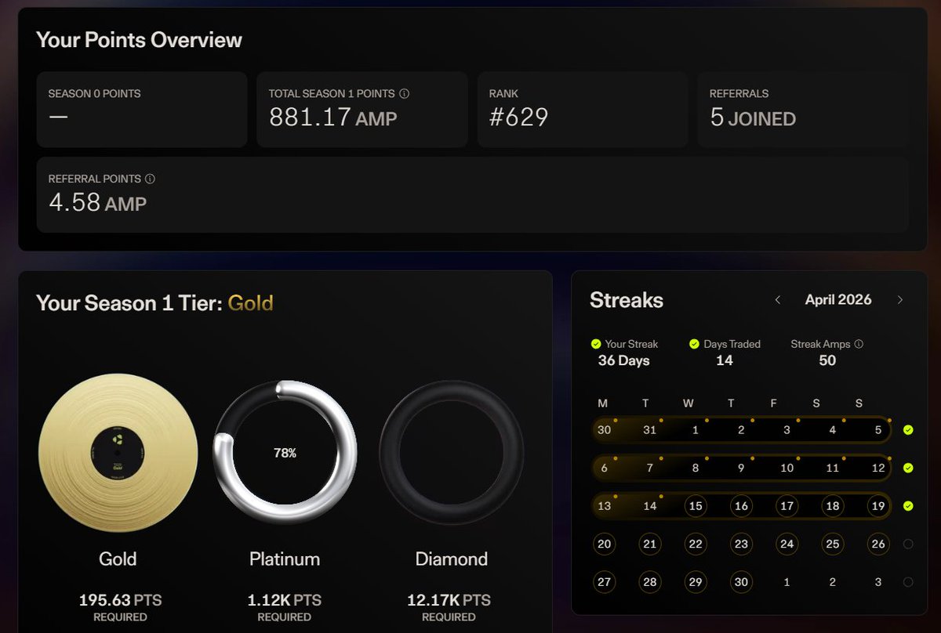Click the Diamond tier ring
The width and height of the screenshot is (941, 633).
click(452, 453)
